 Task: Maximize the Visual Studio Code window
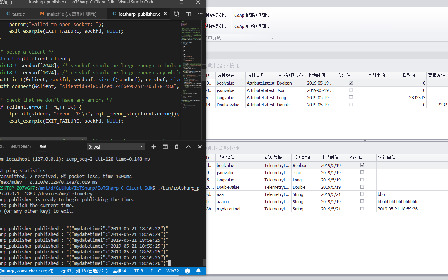point(181,2)
